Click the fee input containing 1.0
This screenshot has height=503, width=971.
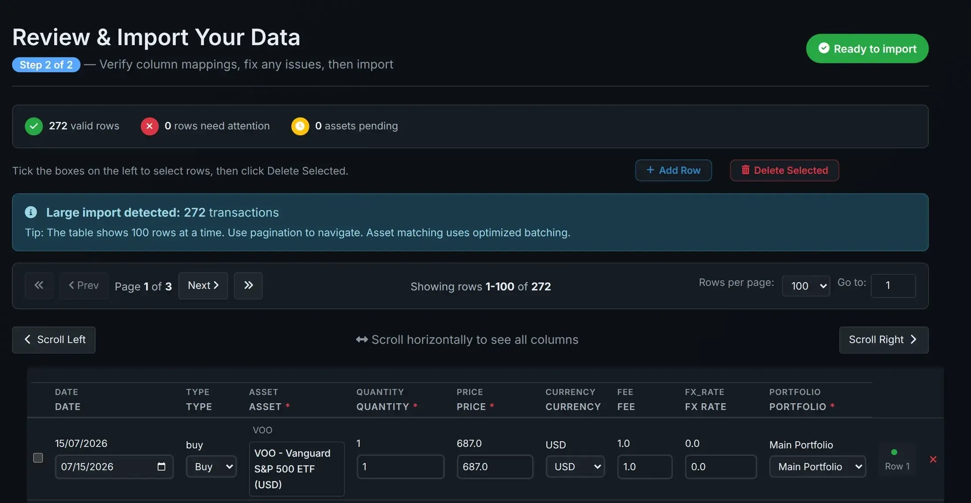click(x=645, y=466)
